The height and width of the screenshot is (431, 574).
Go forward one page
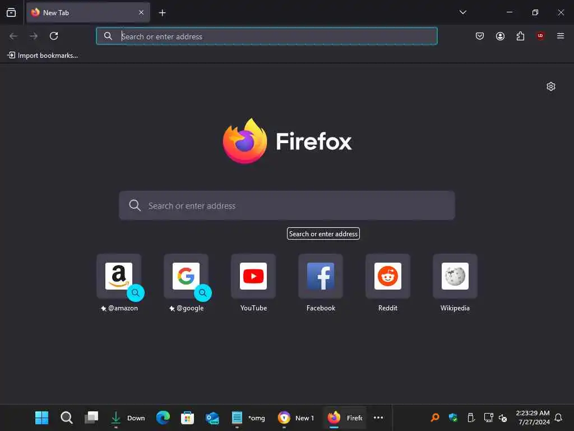click(34, 36)
